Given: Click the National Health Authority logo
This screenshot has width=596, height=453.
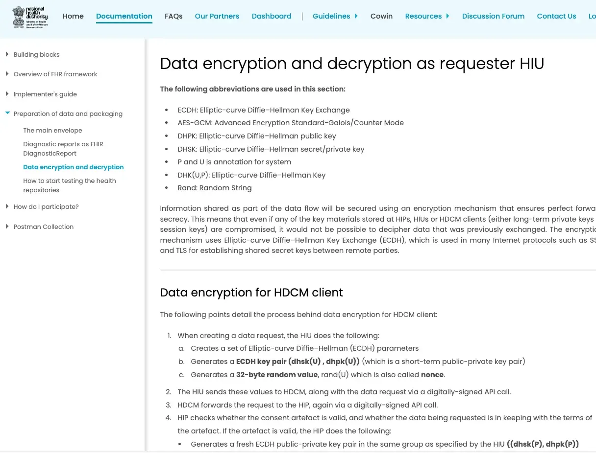Looking at the screenshot, I should point(29,16).
